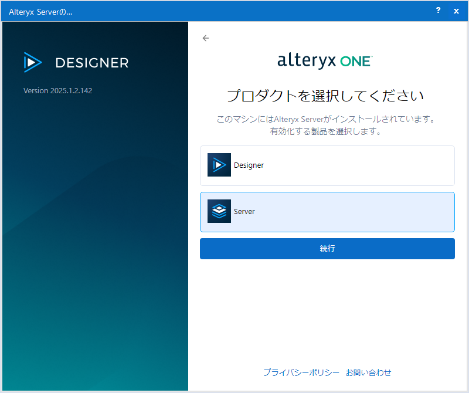
Task: Open the プライバシーポリシー link
Action: coord(301,372)
